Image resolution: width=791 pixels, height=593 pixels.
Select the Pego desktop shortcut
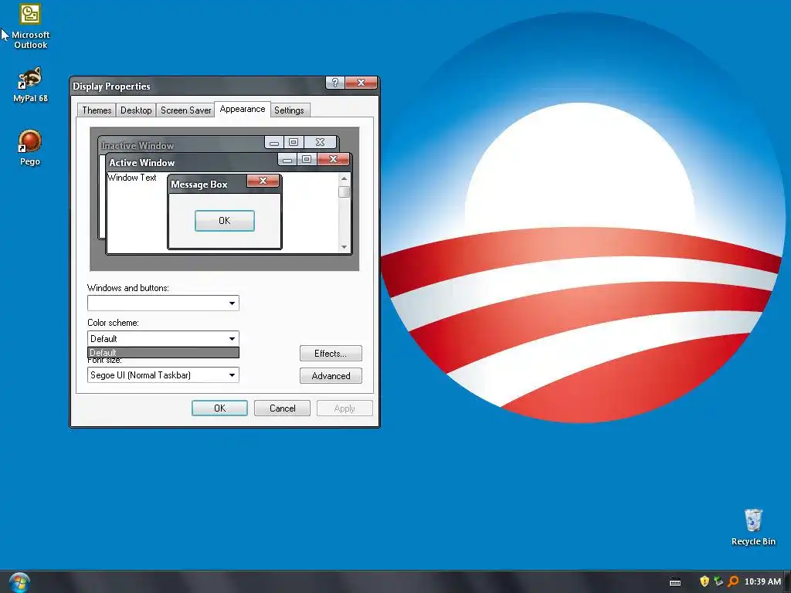30,147
